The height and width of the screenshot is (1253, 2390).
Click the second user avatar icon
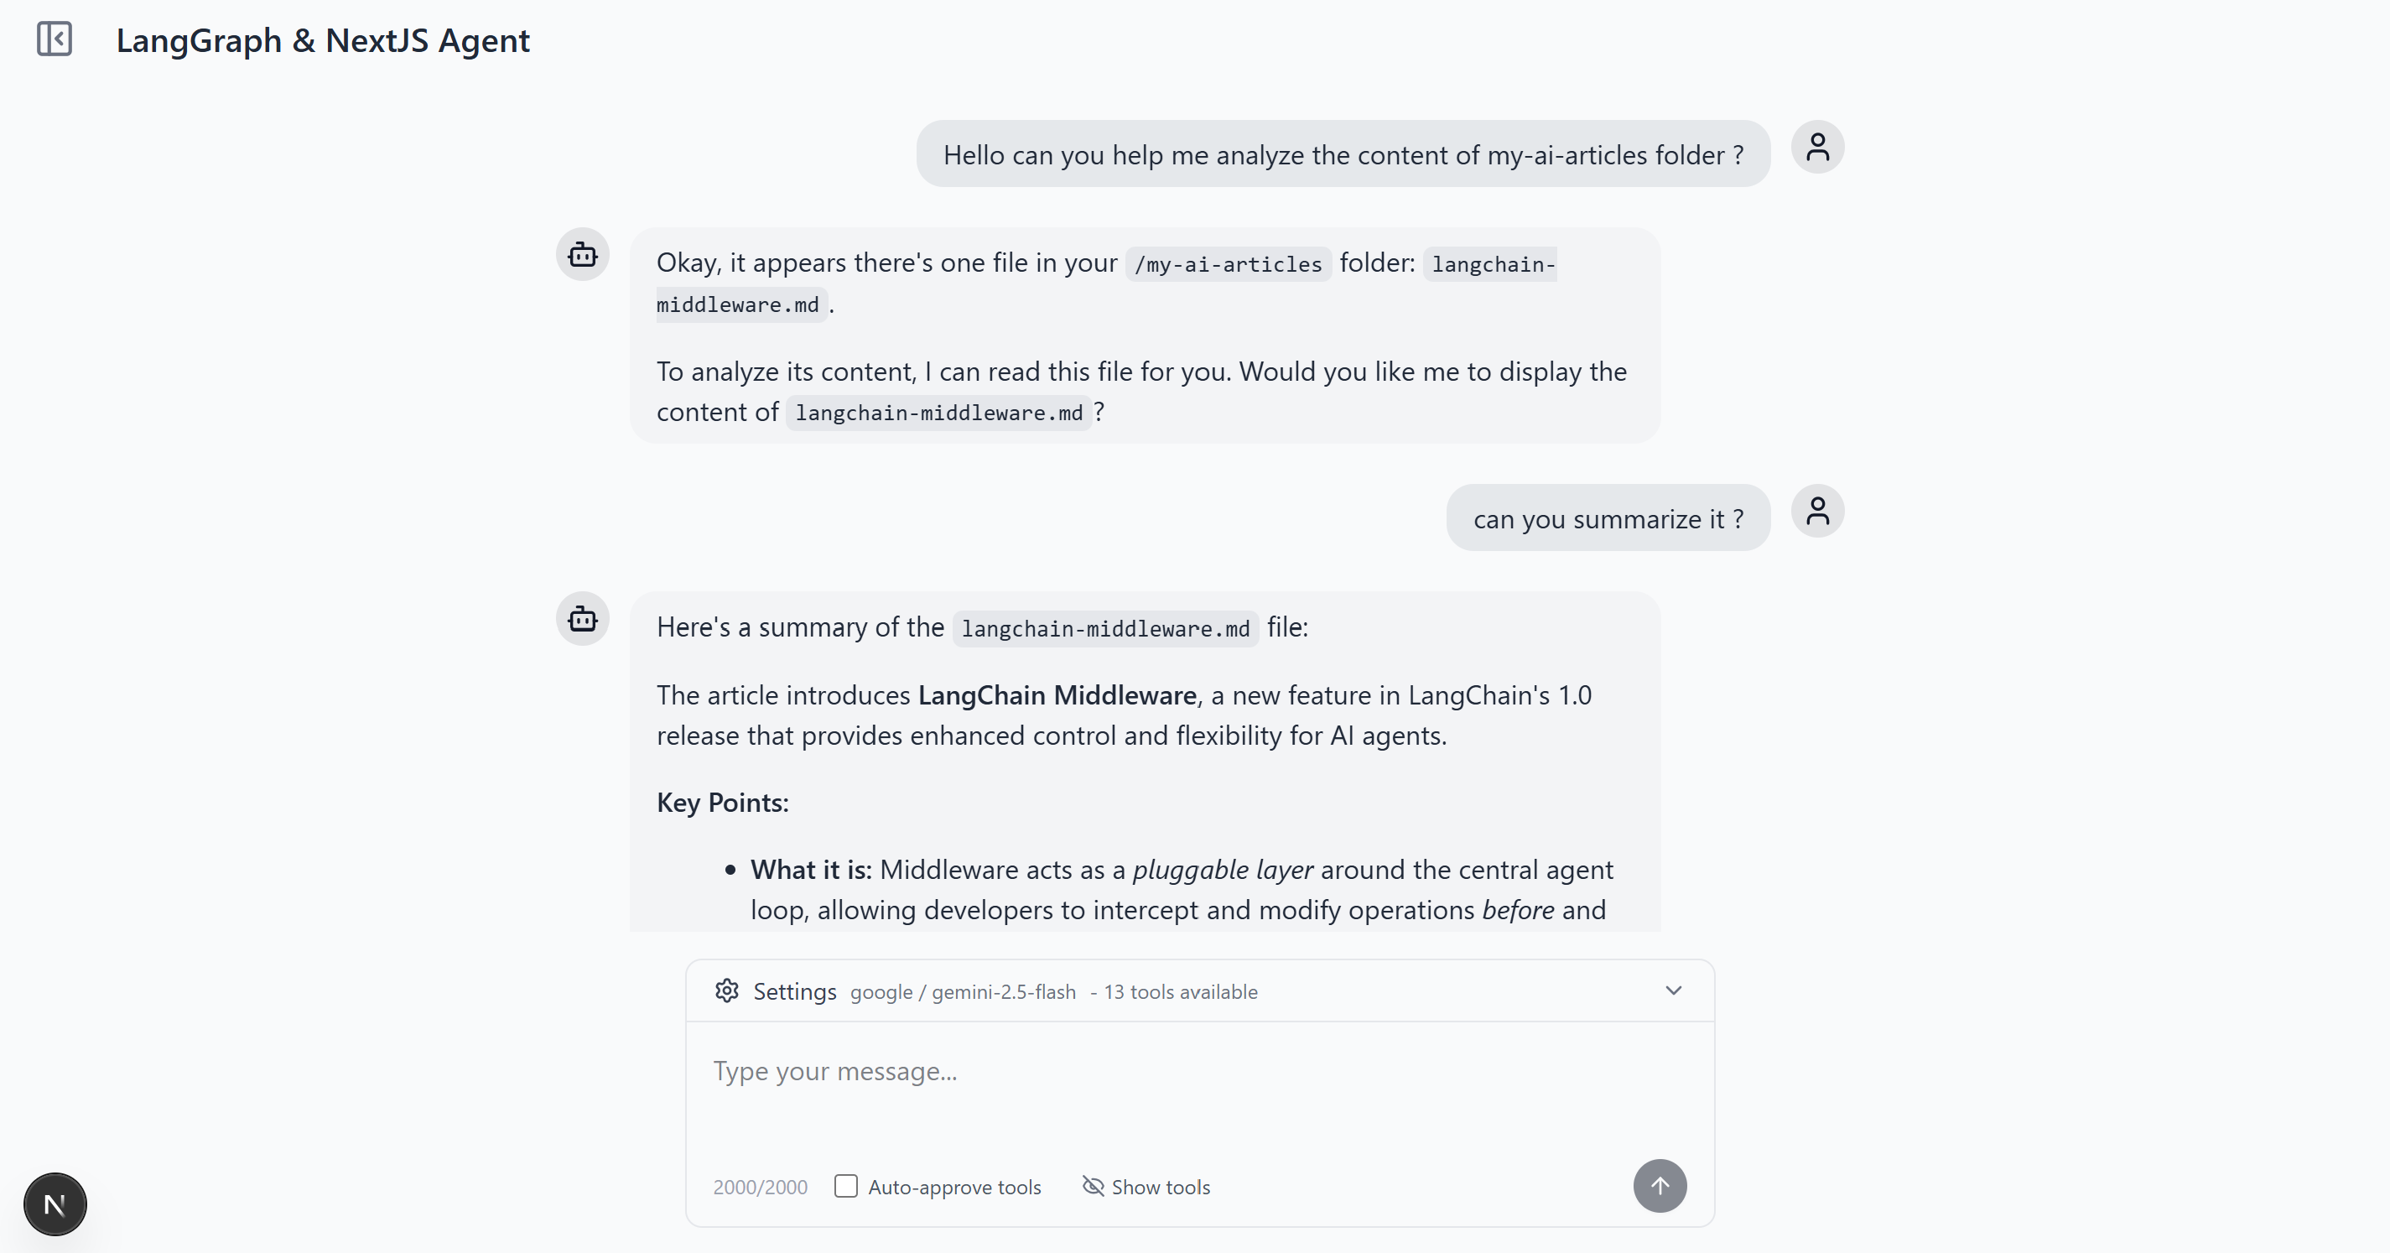pyautogui.click(x=1816, y=512)
